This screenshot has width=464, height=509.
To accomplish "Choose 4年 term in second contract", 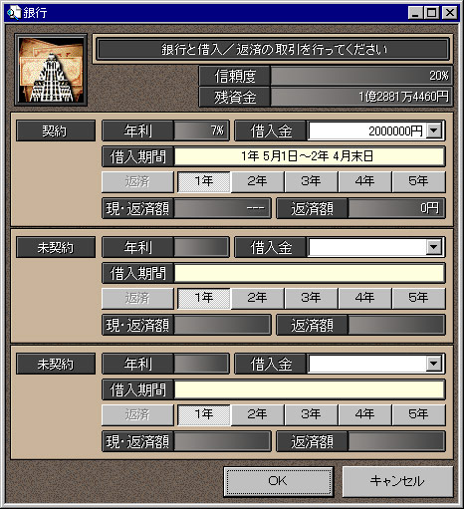I will (364, 298).
